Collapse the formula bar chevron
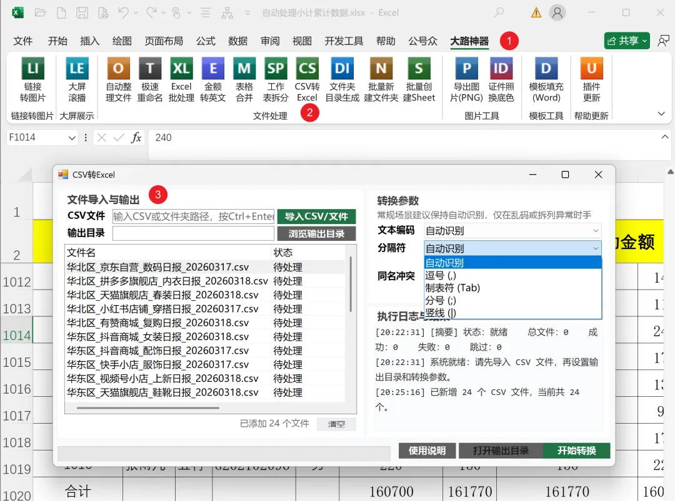The width and height of the screenshot is (675, 501). 664,137
